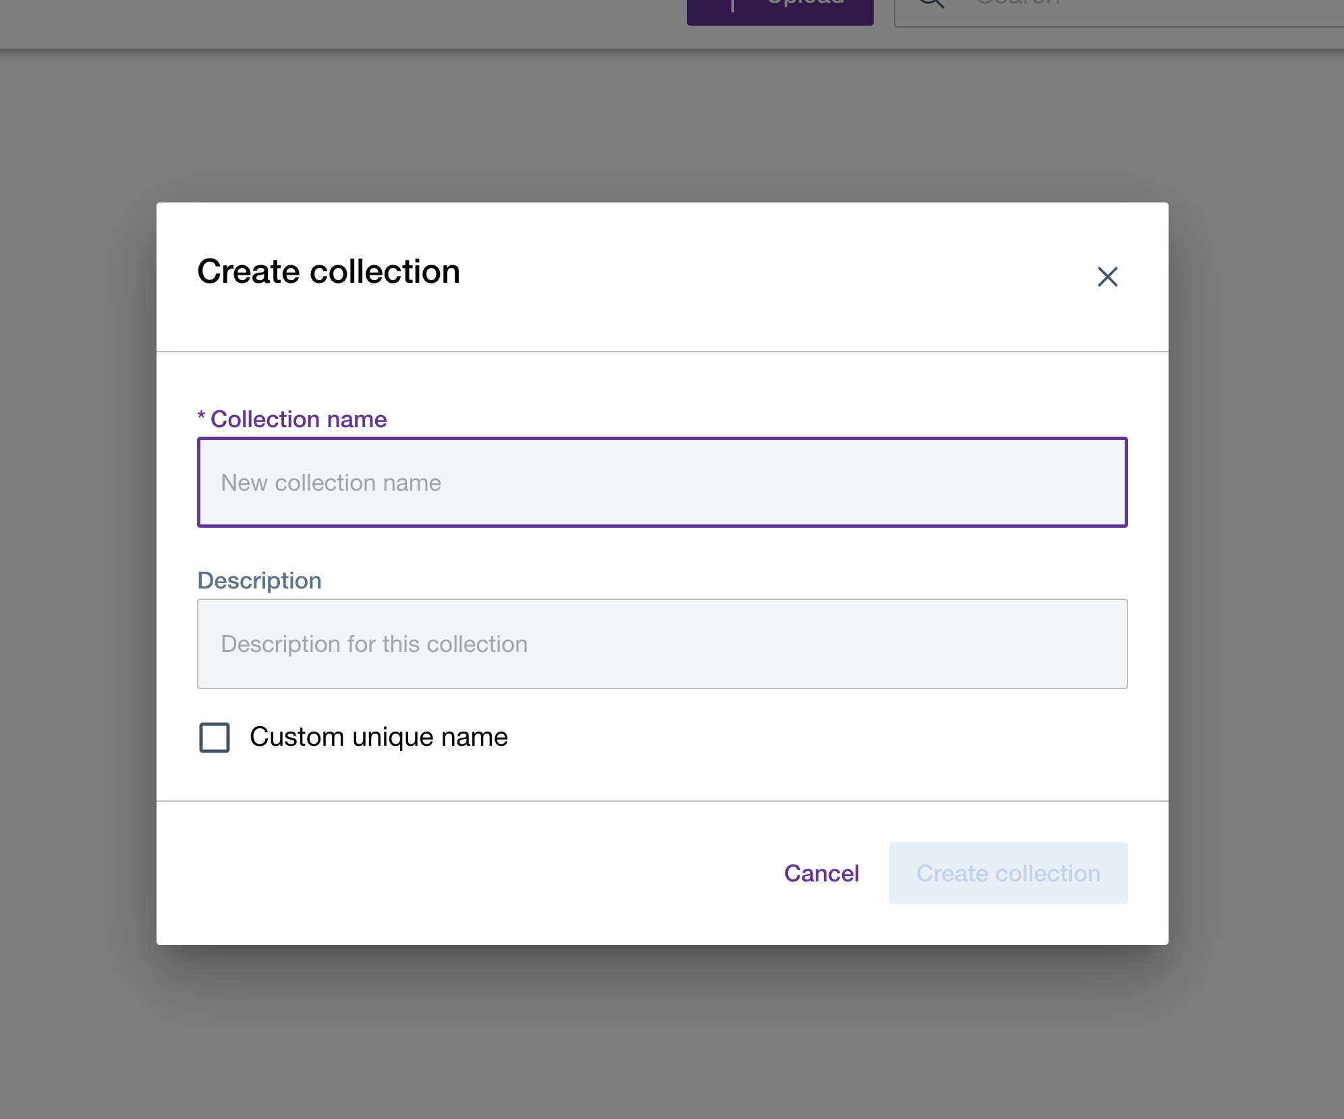Click the "Custom unique name" label text

[379, 737]
